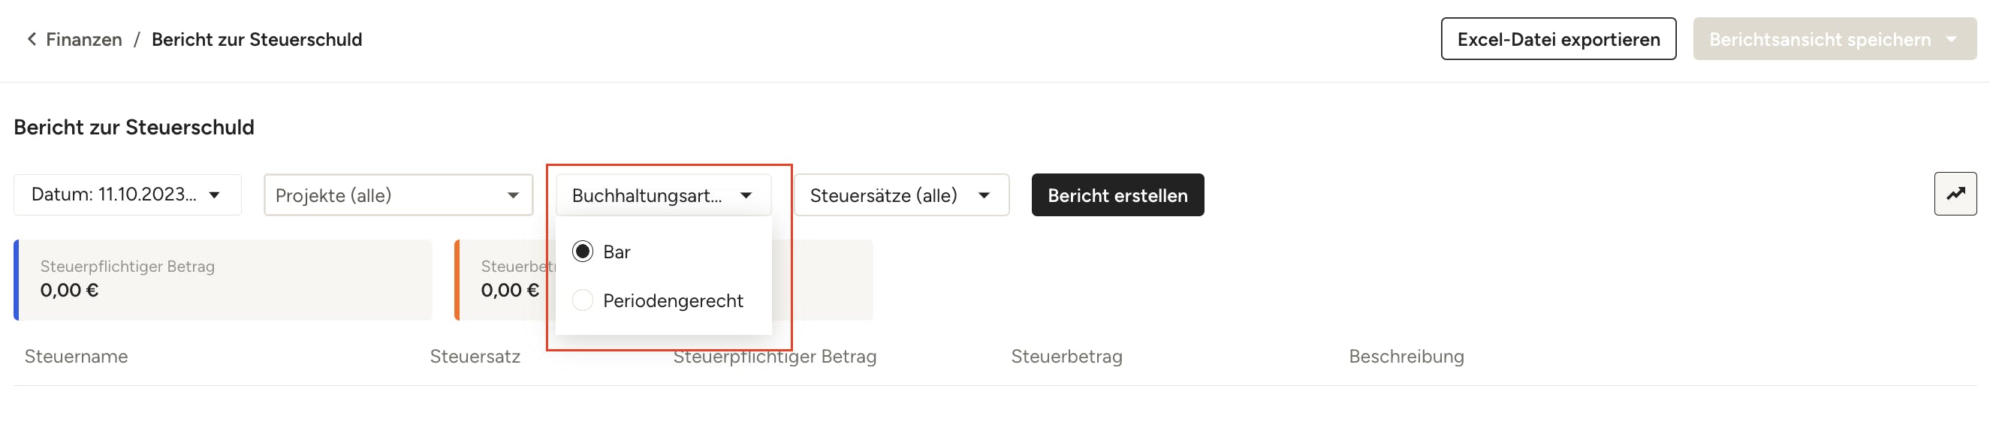Click the Steuerpflichtiger Betrag summary card

(222, 279)
